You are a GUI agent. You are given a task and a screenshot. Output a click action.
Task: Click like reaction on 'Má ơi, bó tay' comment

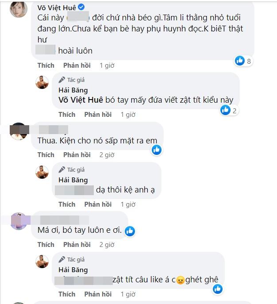pos(130,231)
